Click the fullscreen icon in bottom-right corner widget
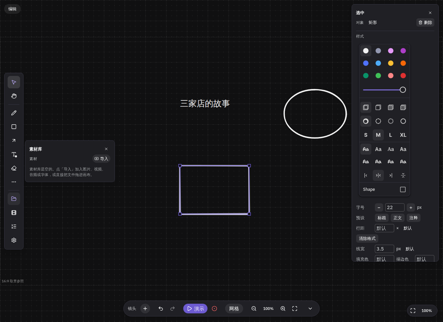This screenshot has width=443, height=322. [x=413, y=311]
